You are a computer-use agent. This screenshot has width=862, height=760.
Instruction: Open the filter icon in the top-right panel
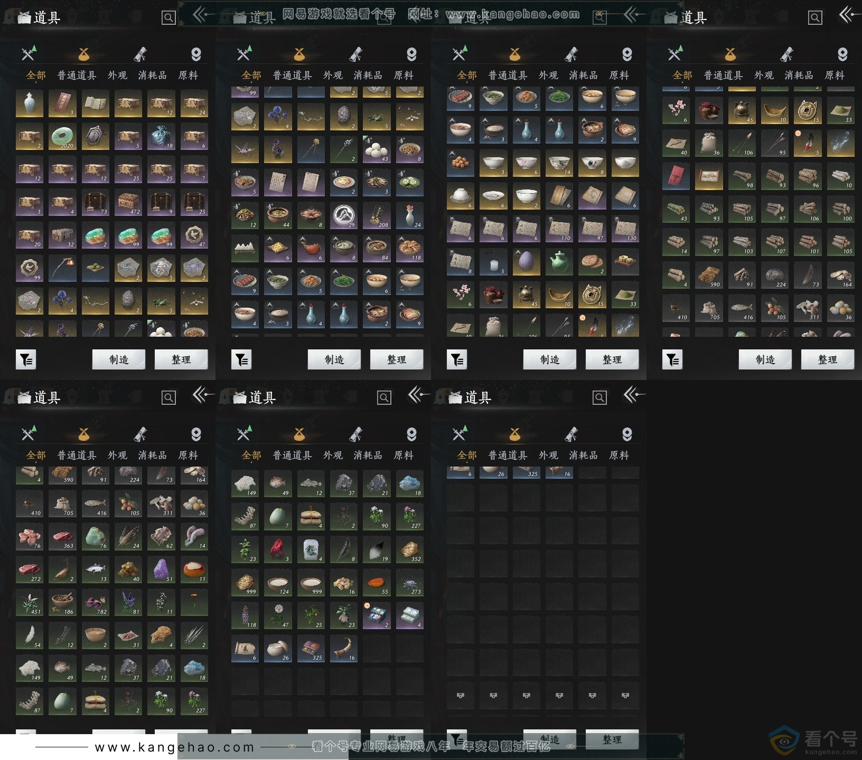click(x=672, y=360)
